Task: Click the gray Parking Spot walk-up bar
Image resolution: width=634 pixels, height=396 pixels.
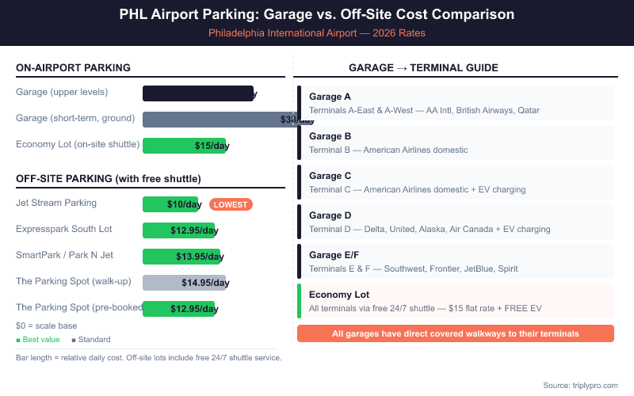Action: coord(184,283)
